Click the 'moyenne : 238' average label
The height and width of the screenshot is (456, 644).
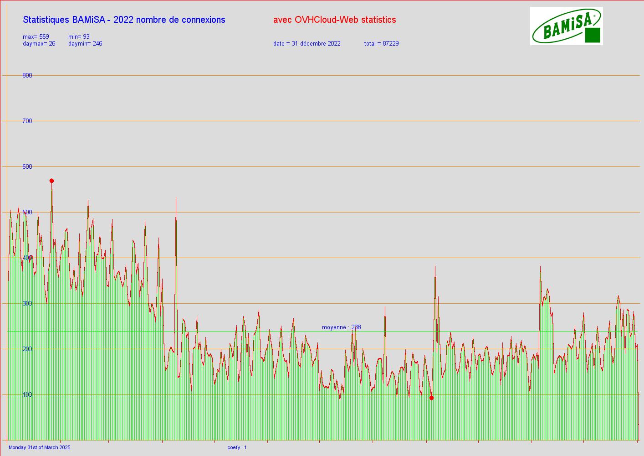341,327
